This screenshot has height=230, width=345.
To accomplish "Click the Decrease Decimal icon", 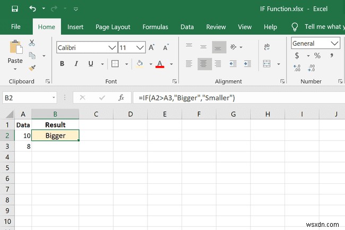I will pyautogui.click(x=312, y=68).
